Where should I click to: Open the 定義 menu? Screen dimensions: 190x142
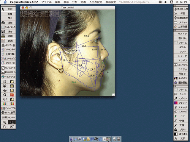pos(83,2)
